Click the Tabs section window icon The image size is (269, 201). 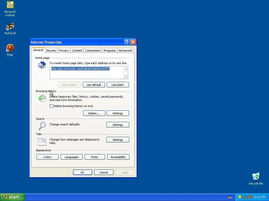click(42, 142)
